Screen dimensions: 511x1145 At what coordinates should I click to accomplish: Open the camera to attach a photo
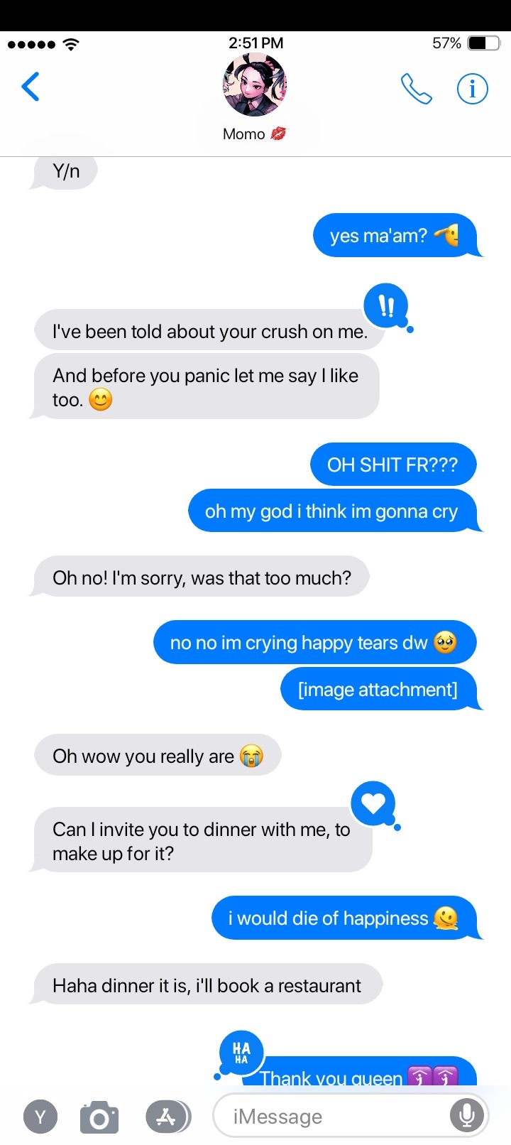99,1117
